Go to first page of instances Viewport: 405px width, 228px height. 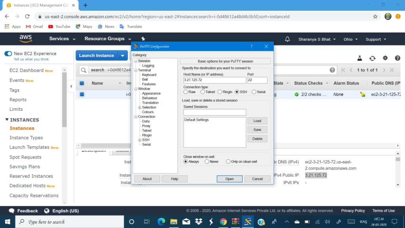coord(343,70)
